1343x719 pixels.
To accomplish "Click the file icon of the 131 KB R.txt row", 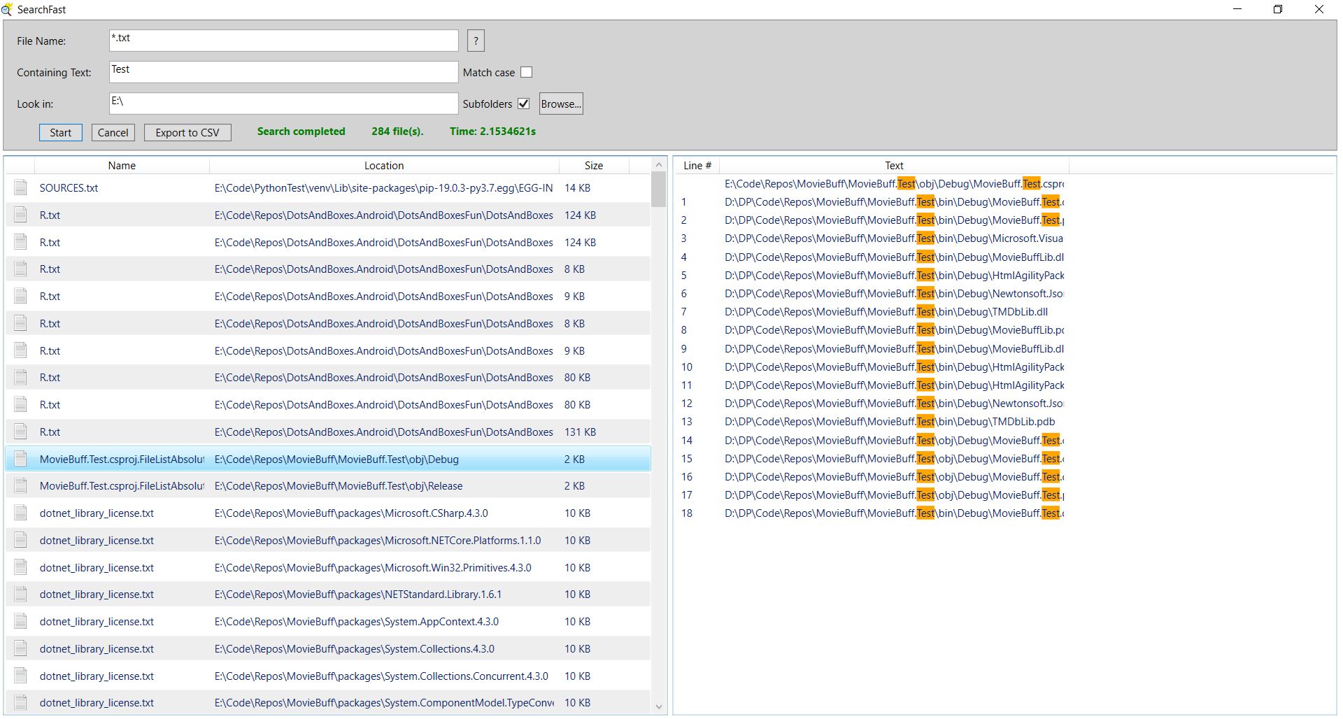I will (x=20, y=432).
